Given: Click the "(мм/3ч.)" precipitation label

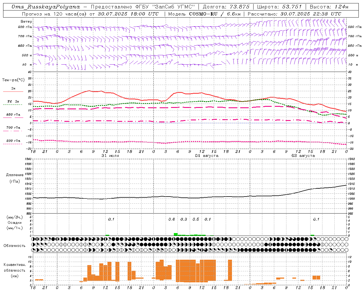Looking at the screenshot, I should [15, 217].
